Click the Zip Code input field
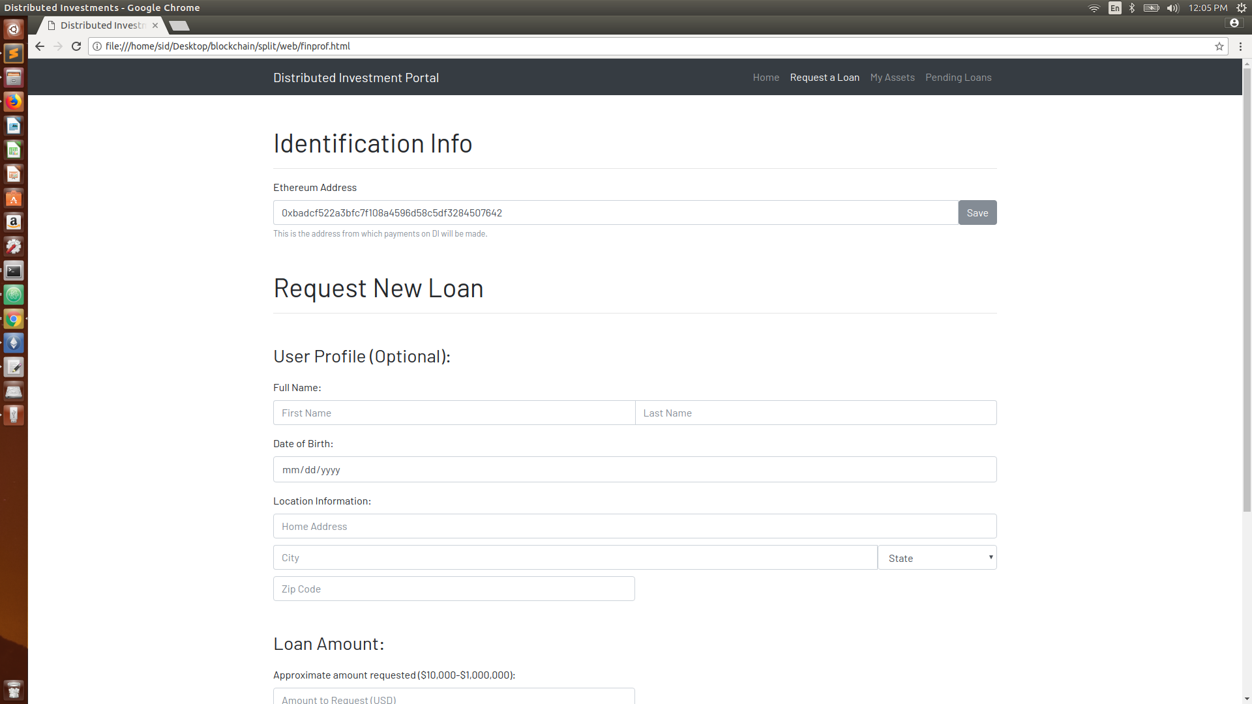1252x704 pixels. [x=454, y=589]
